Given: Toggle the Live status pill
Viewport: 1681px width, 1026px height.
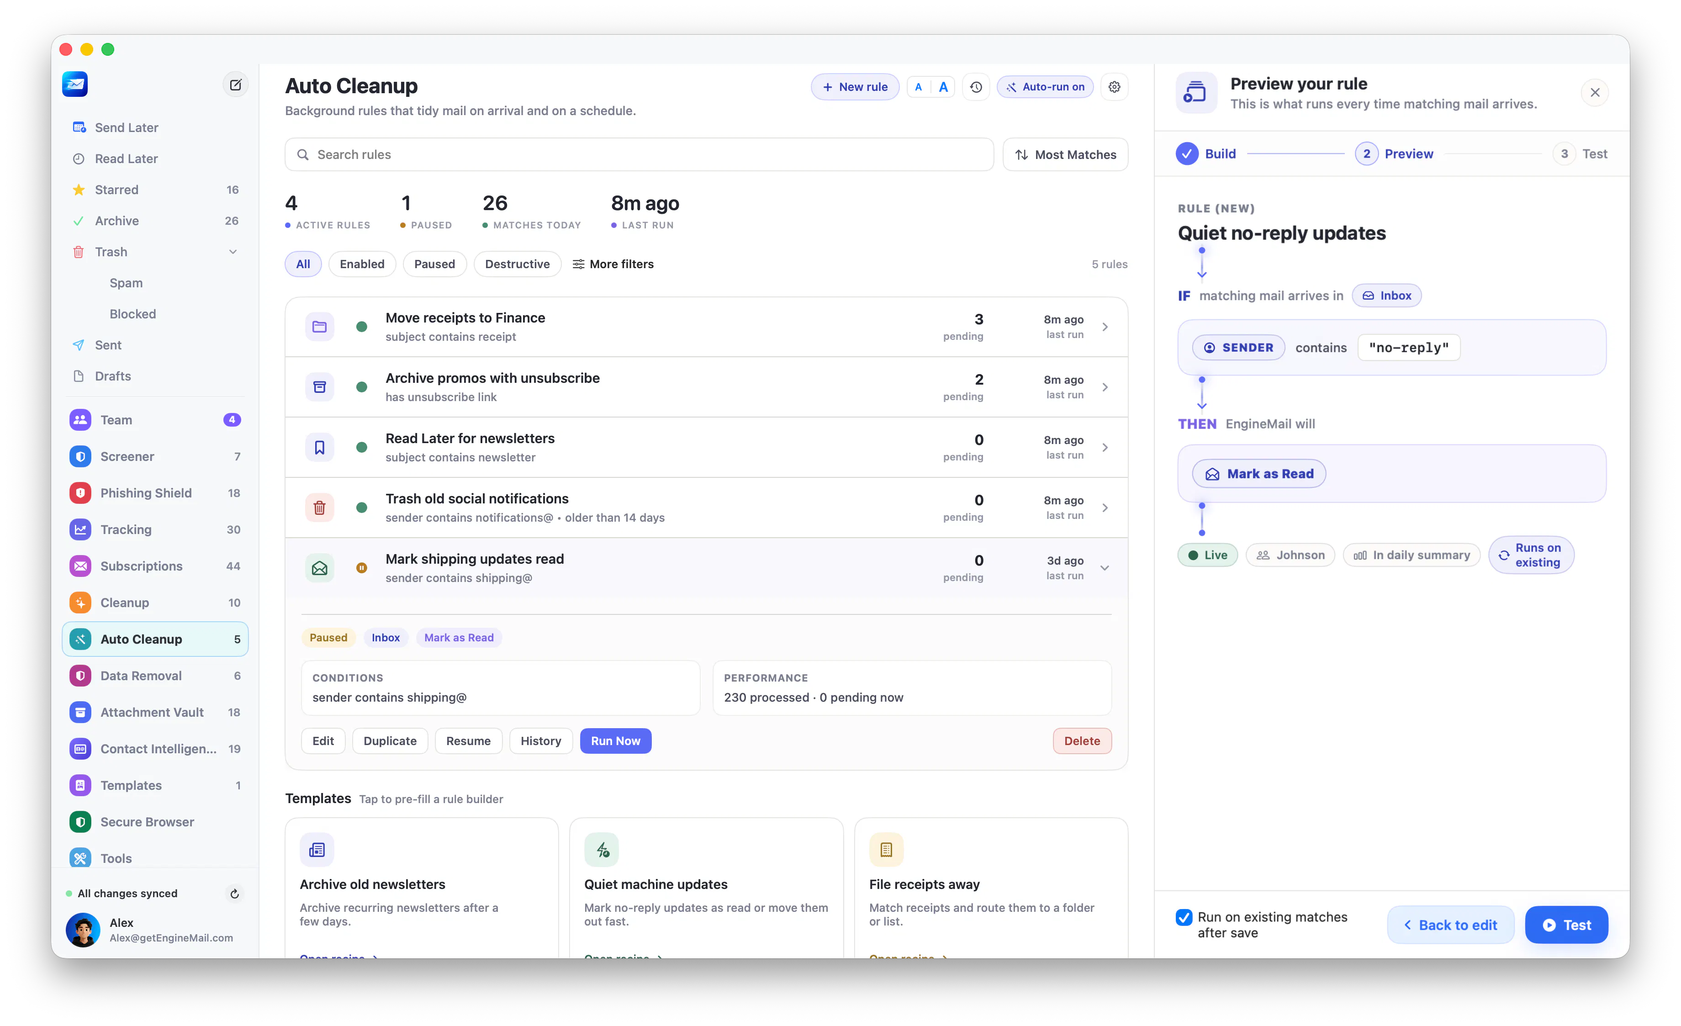Looking at the screenshot, I should coord(1208,555).
